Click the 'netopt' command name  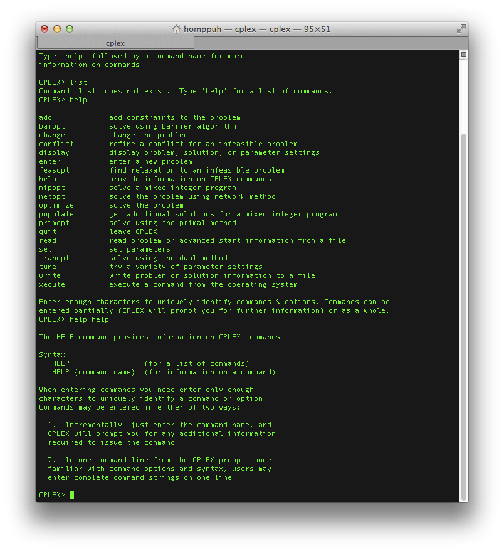coord(52,197)
